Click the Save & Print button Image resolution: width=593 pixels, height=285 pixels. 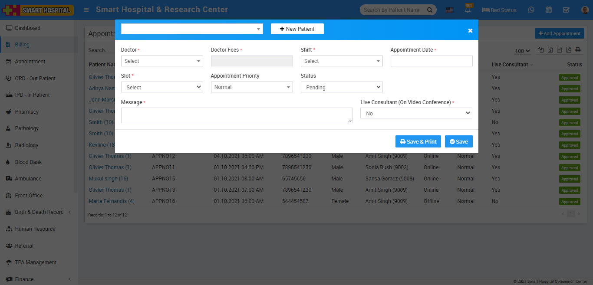[x=418, y=141]
